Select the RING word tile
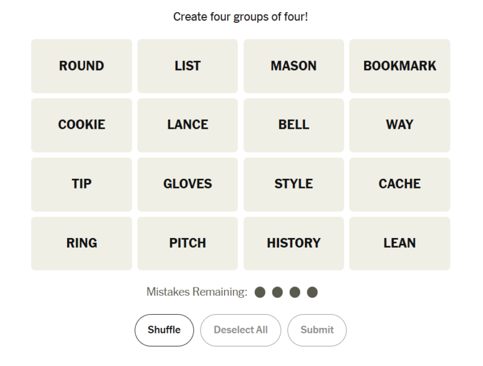Image resolution: width=483 pixels, height=366 pixels. point(82,243)
